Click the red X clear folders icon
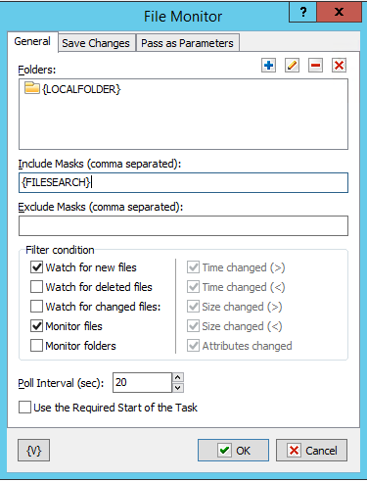Image resolution: width=367 pixels, height=482 pixels. click(339, 66)
